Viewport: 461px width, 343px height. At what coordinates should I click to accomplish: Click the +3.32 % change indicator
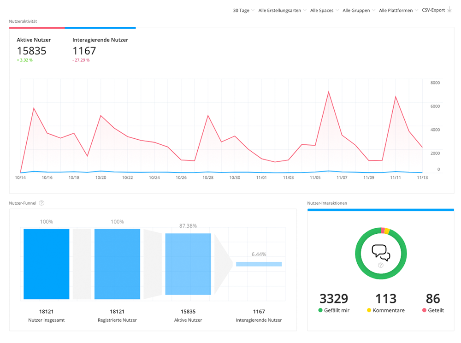[x=25, y=60]
